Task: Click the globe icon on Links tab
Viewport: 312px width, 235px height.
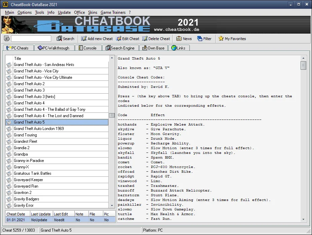Action: point(174,48)
